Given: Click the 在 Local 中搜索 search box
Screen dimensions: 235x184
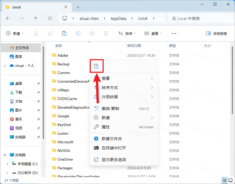Looking at the screenshot, I should (x=201, y=18).
